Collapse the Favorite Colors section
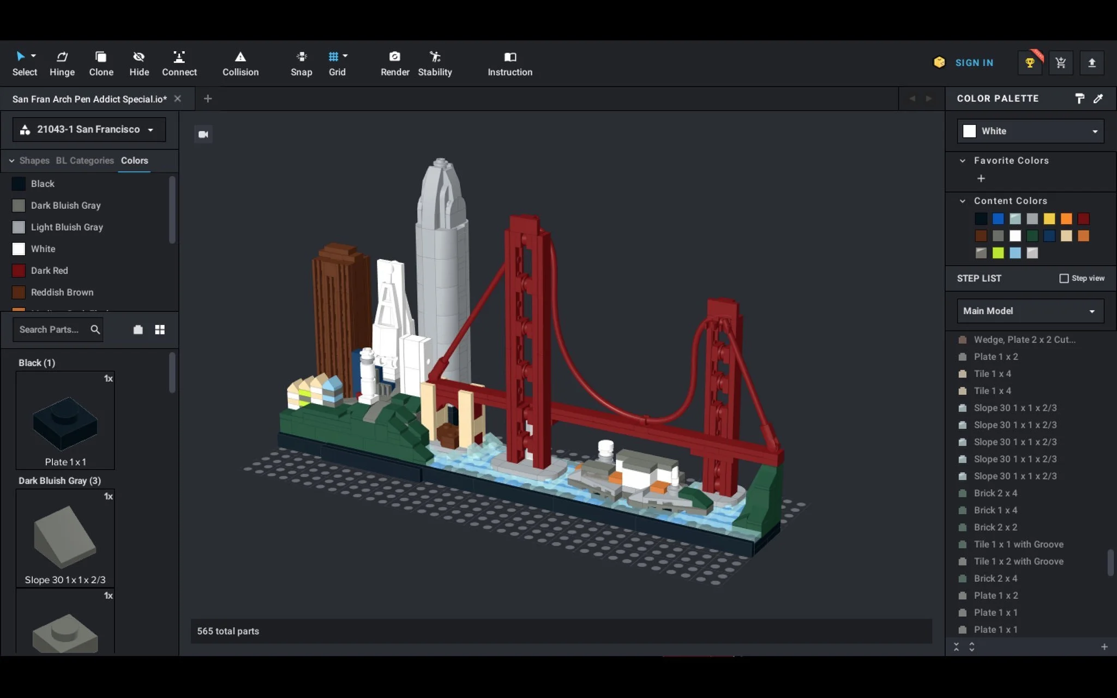Image resolution: width=1117 pixels, height=698 pixels. pyautogui.click(x=963, y=160)
